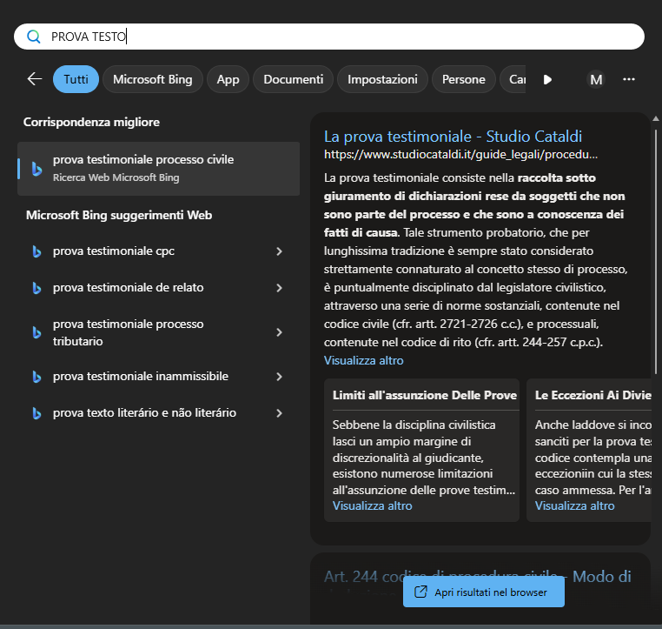Select suggestion 'prova testimoniale de relato'
This screenshot has width=662, height=629.
coord(158,288)
